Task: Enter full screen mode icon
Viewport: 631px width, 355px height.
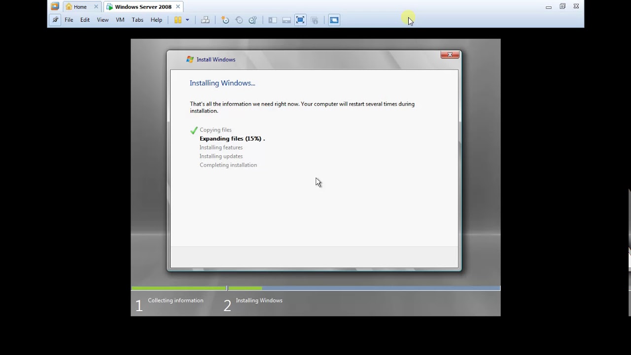Action: click(x=300, y=20)
